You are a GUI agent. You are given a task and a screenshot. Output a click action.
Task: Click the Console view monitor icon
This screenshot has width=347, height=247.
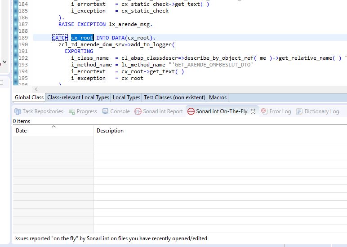click(106, 111)
